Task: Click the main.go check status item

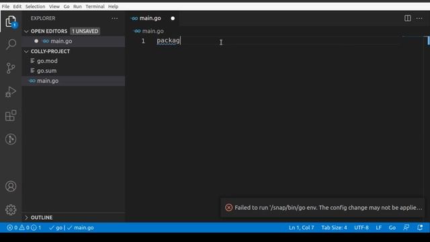Action: (81, 228)
